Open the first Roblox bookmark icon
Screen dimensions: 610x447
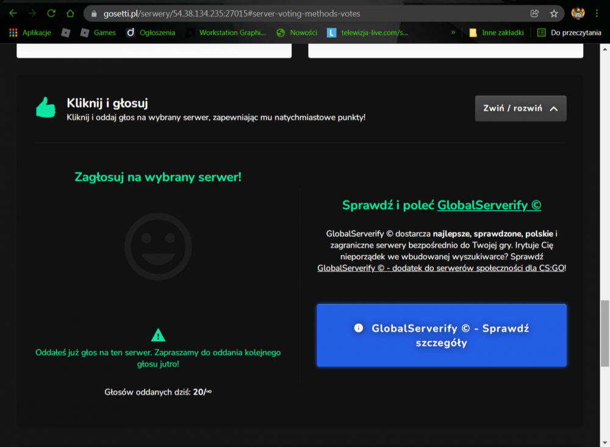tap(65, 33)
